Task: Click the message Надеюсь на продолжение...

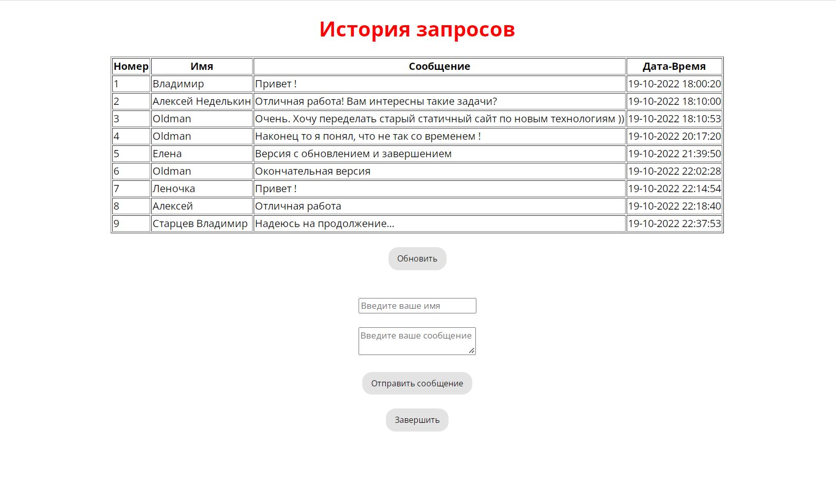Action: (325, 223)
